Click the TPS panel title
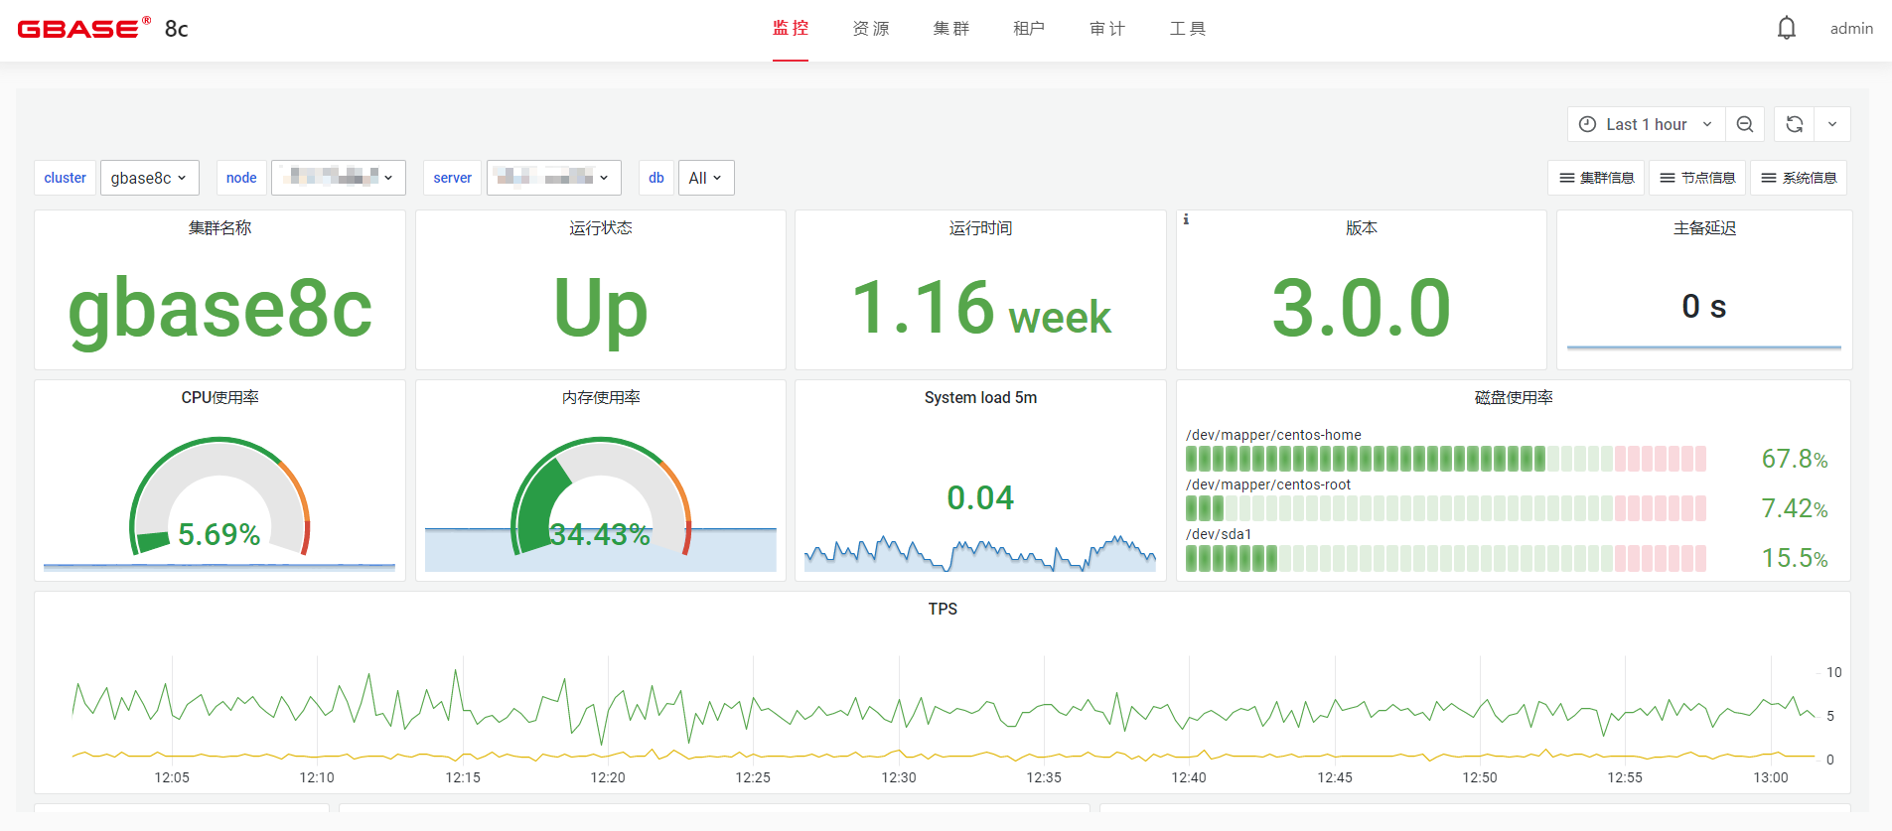Image resolution: width=1892 pixels, height=831 pixels. tap(943, 609)
